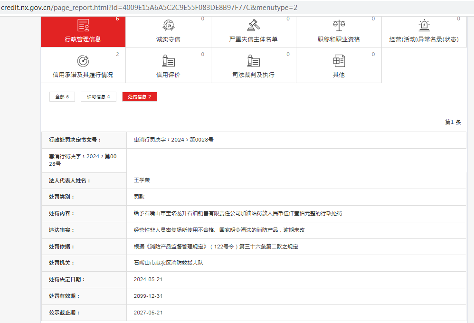The height and width of the screenshot is (323, 474).
Task: Click legal representative name 王学荣
Action: (142, 180)
